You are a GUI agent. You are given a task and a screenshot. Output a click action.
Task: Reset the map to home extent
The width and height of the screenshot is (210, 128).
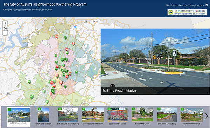tap(5, 28)
